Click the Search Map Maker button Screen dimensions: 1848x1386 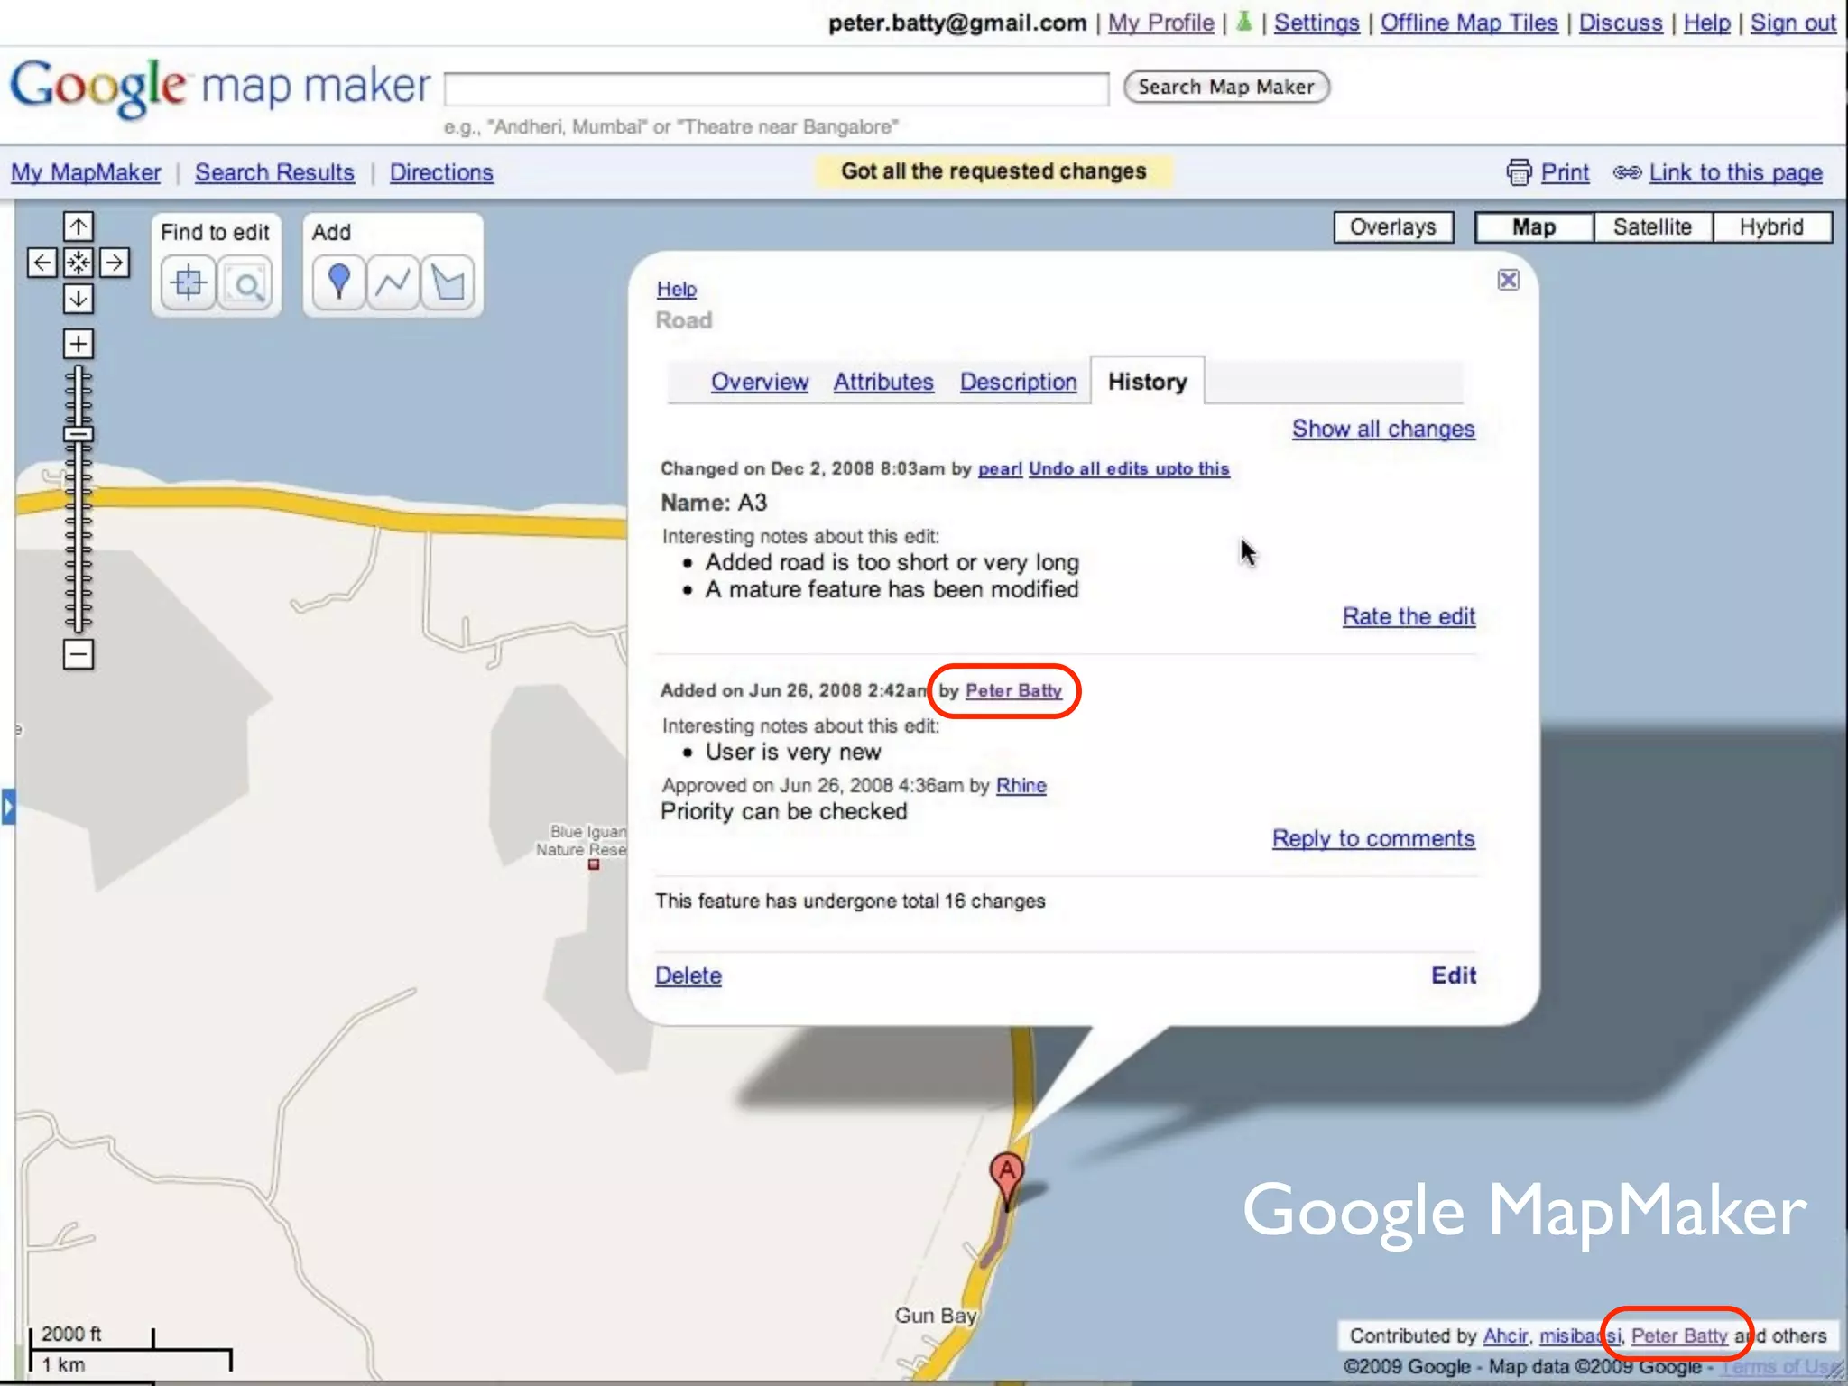click(1226, 87)
